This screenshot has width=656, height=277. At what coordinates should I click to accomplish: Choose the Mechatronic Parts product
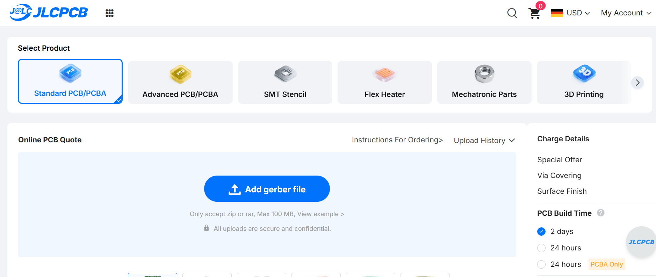[x=484, y=83]
